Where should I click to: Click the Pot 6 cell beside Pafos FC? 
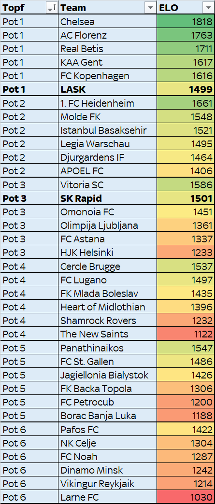29,430
